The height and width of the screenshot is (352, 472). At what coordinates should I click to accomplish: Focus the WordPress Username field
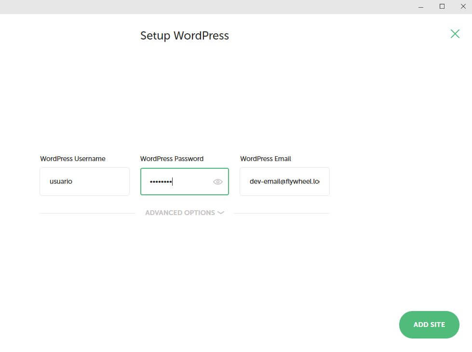(84, 182)
